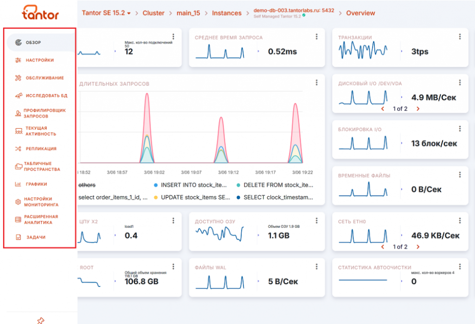Open Настройки sliders icon in sidebar
Screen dimensions: 475x324
coord(18,60)
